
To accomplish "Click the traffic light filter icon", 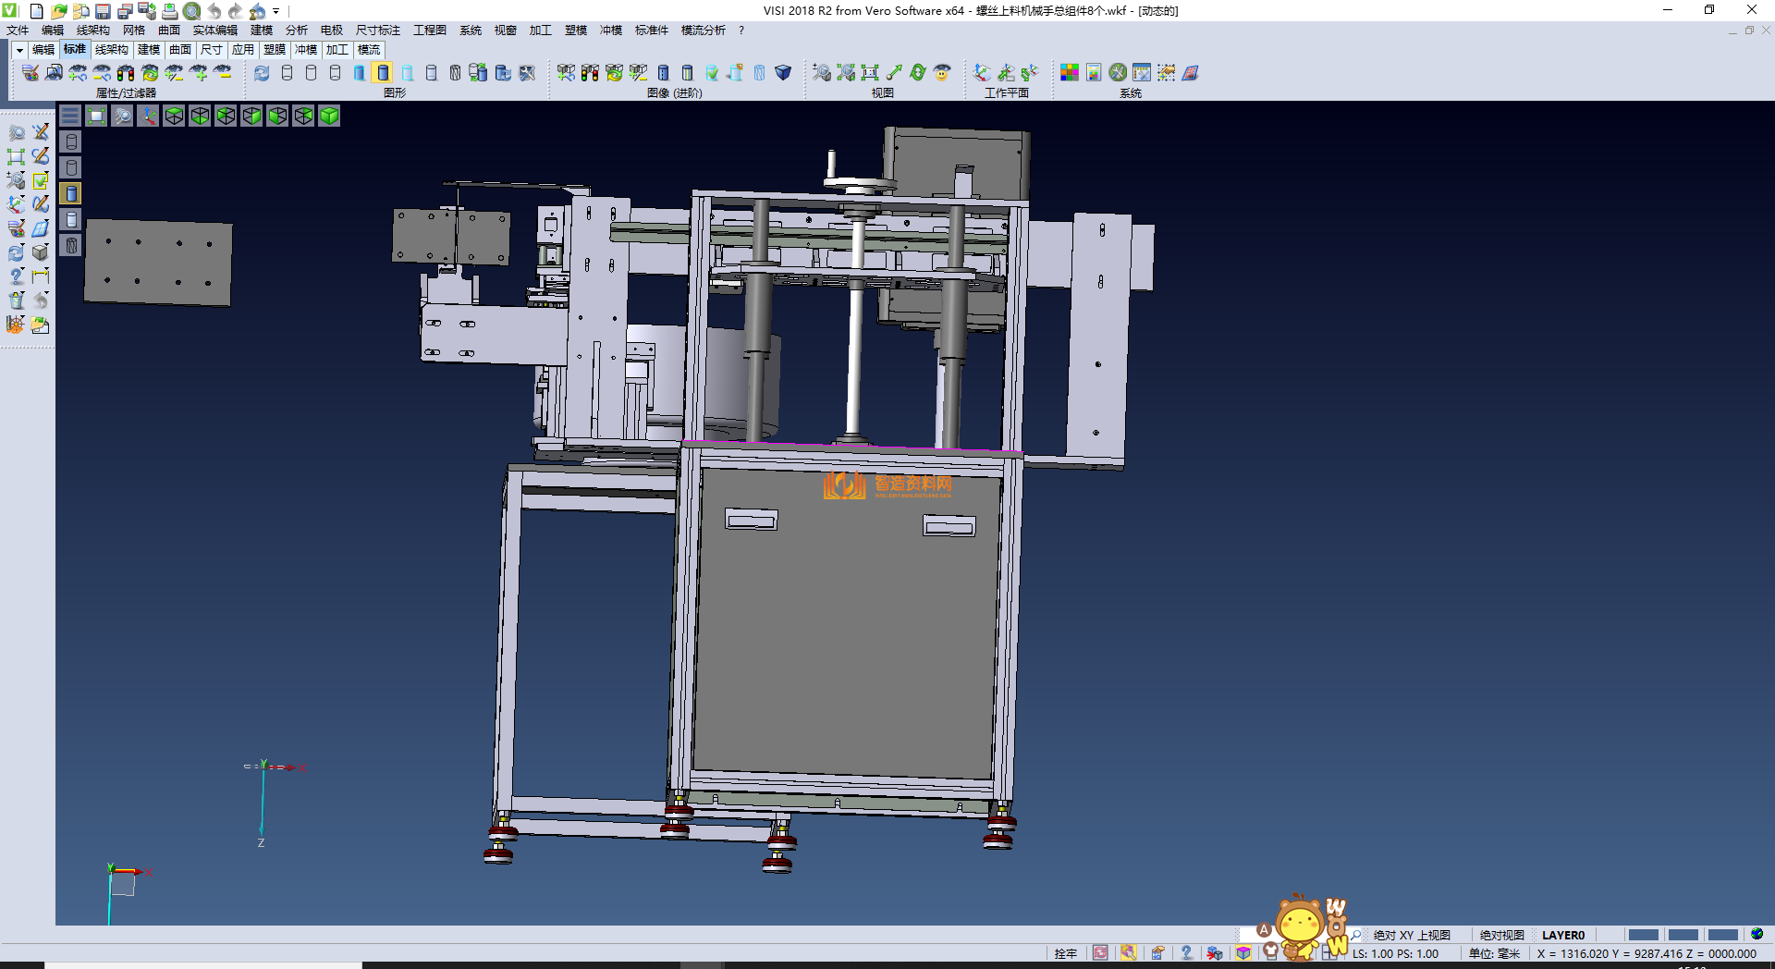I will [126, 73].
